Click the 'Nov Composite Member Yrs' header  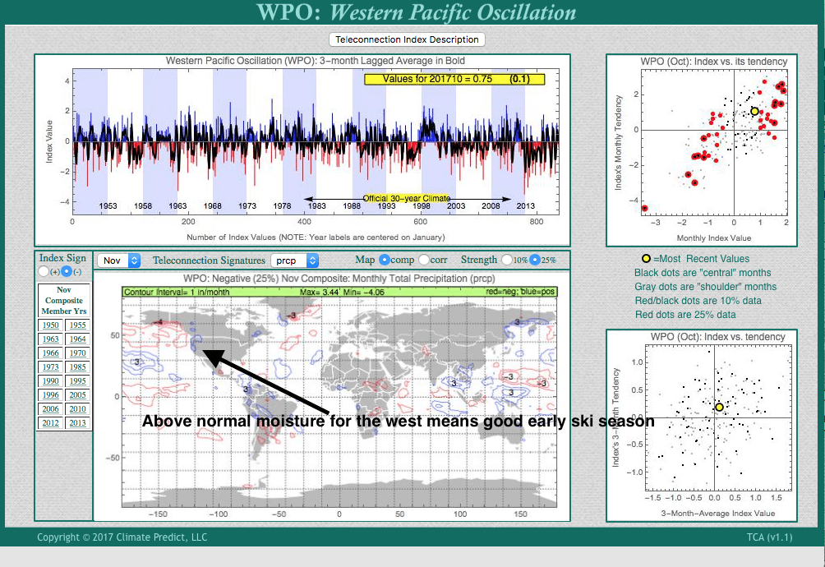click(63, 300)
